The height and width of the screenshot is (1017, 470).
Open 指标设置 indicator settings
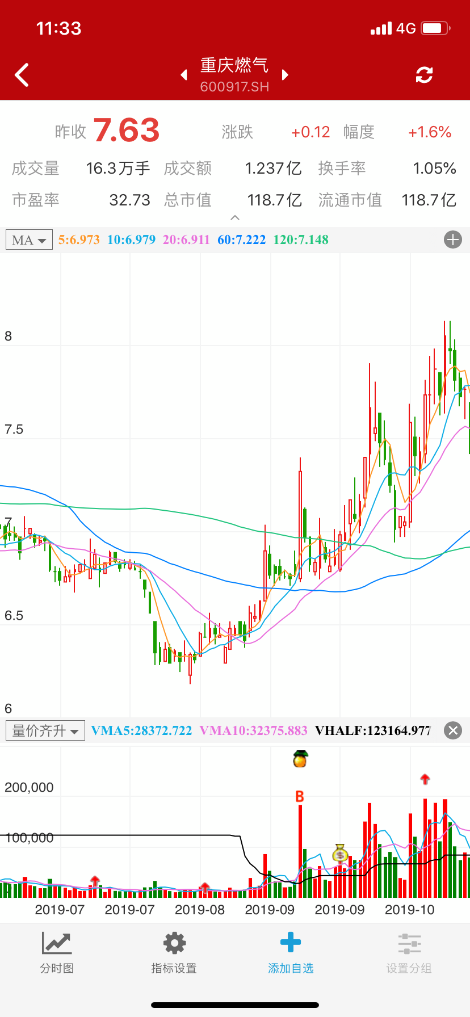[x=174, y=954]
